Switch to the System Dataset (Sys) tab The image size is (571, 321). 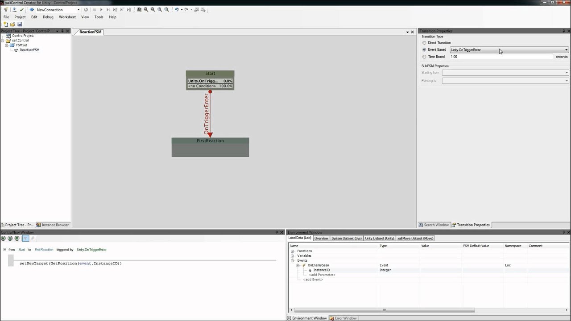pos(347,238)
